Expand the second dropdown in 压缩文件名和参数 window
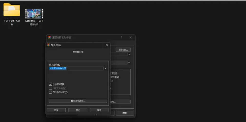This screenshot has height=122, width=246. click(129, 63)
